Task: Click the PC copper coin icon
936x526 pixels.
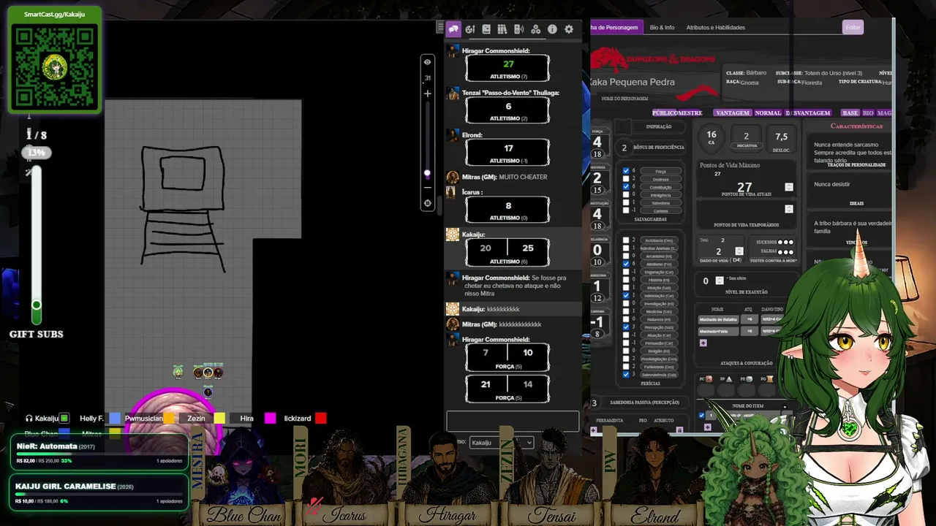Action: point(708,379)
